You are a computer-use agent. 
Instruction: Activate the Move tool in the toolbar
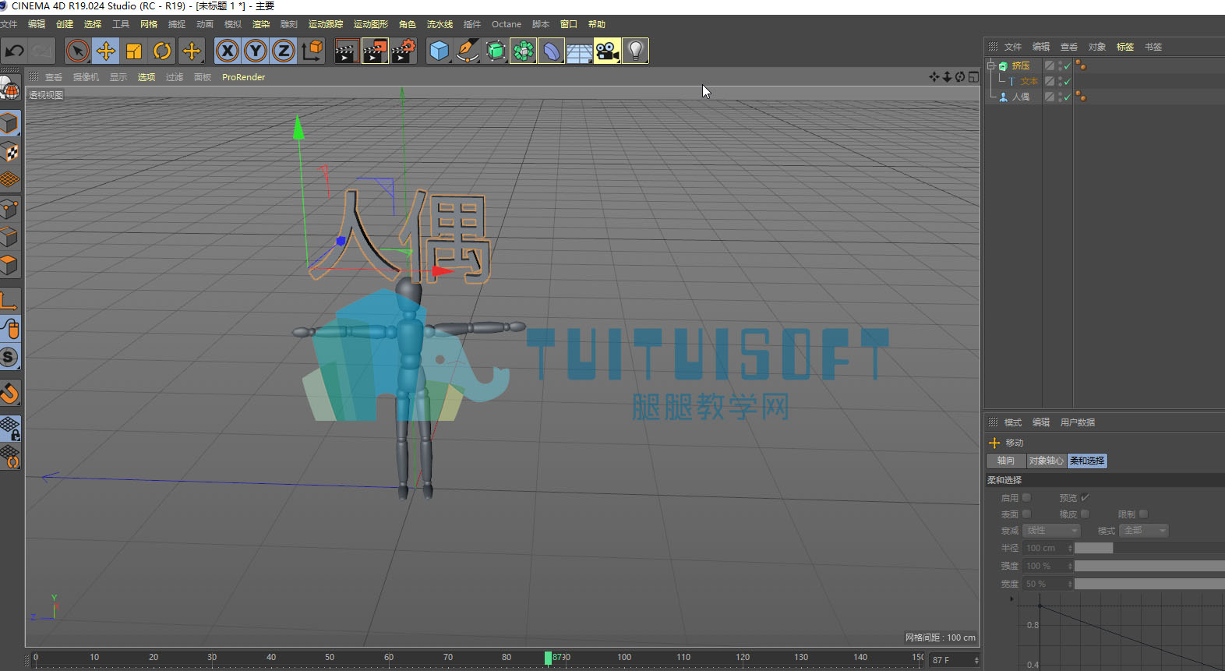[105, 51]
